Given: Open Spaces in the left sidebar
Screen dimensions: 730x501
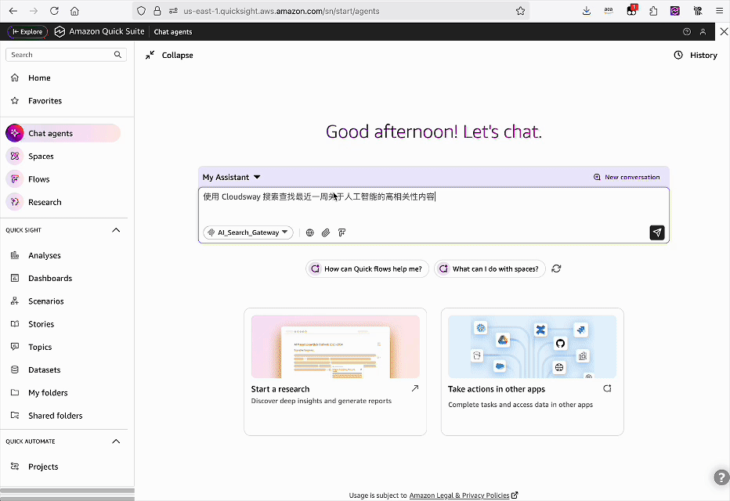Looking at the screenshot, I should pyautogui.click(x=41, y=157).
